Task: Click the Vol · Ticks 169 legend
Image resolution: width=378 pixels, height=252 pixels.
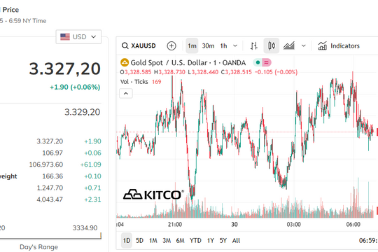Action: (x=141, y=82)
